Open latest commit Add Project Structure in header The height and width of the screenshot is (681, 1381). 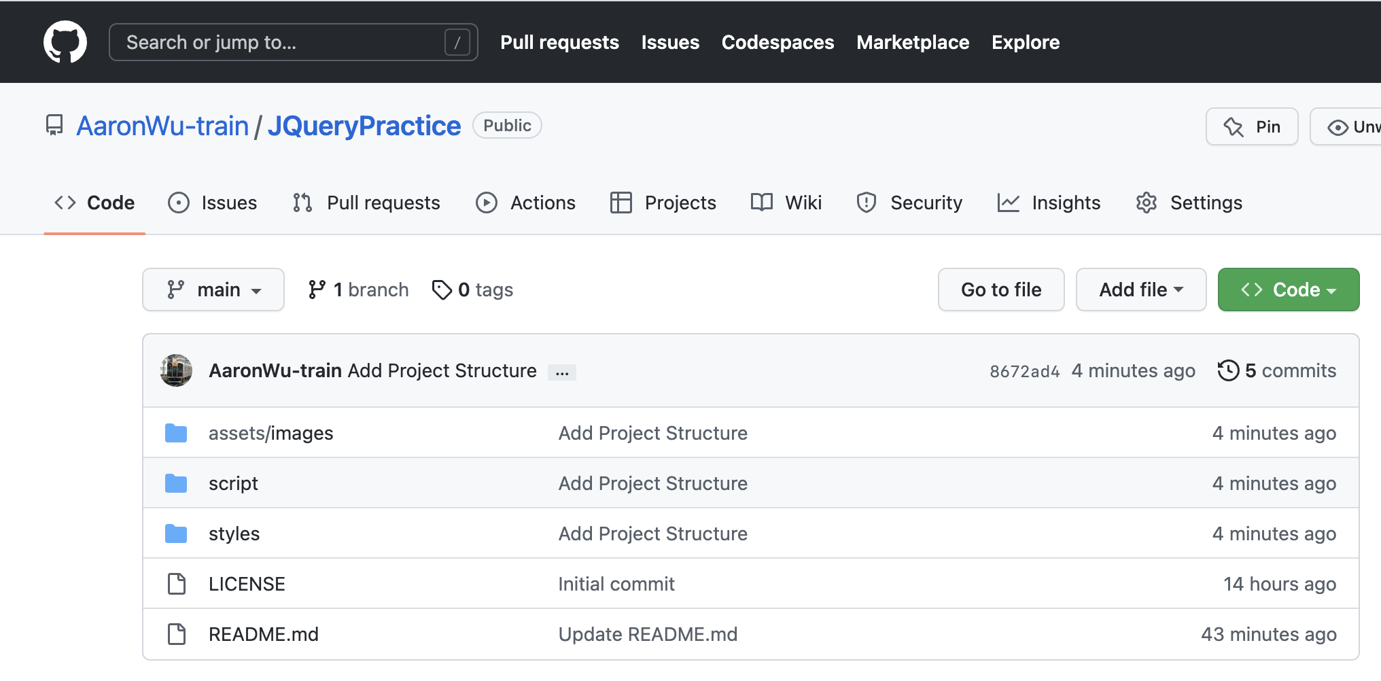point(442,370)
